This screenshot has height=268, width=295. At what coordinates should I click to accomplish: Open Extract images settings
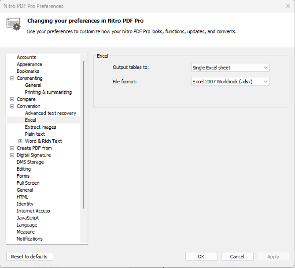pos(41,127)
